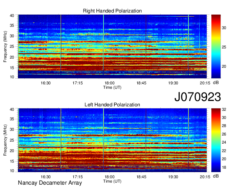
Task: Click the 32 dB value on bottom color bar
Action: click(224, 109)
